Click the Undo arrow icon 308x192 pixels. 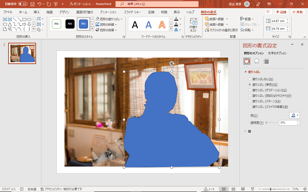(40, 4)
